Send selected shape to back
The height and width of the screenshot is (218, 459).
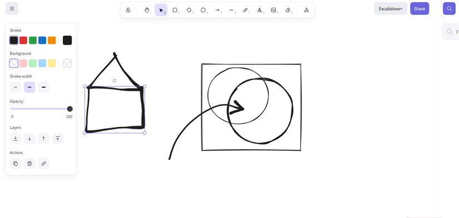click(16, 138)
